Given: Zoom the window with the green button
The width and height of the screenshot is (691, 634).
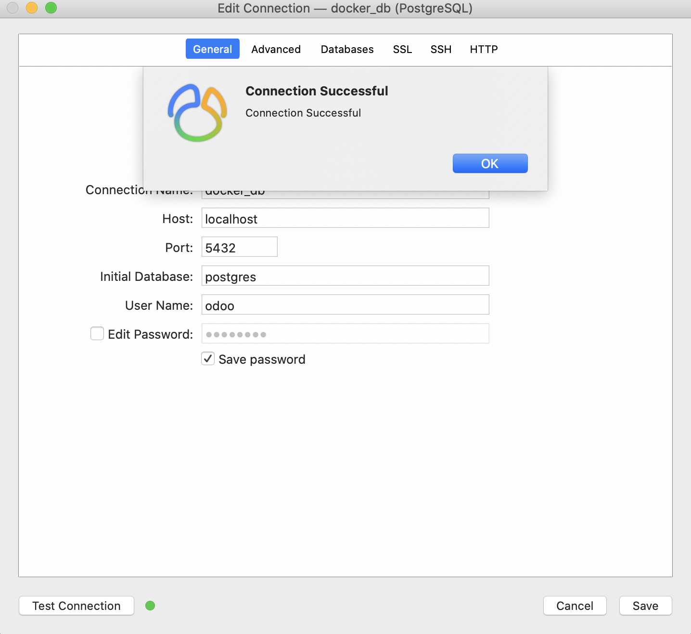Looking at the screenshot, I should click(51, 8).
